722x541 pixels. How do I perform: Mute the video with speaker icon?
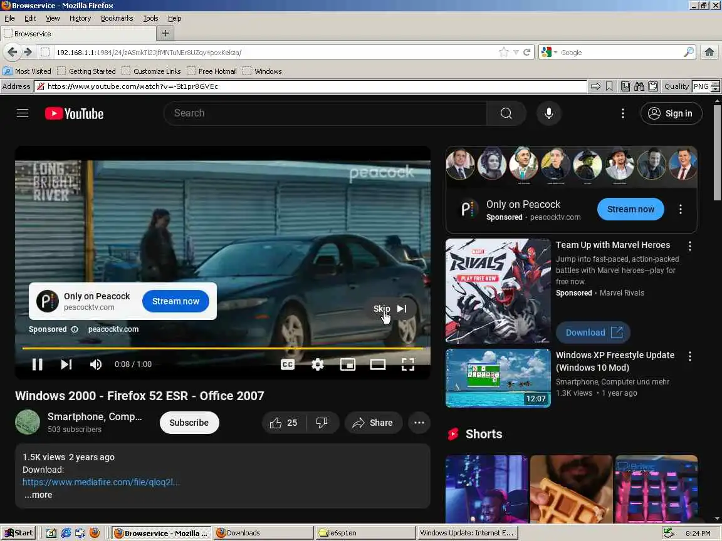(x=96, y=364)
